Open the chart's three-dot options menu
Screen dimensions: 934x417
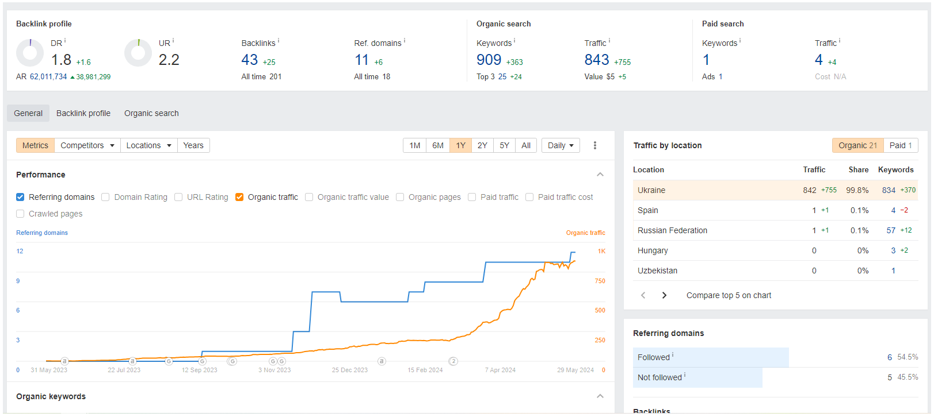pyautogui.click(x=594, y=145)
